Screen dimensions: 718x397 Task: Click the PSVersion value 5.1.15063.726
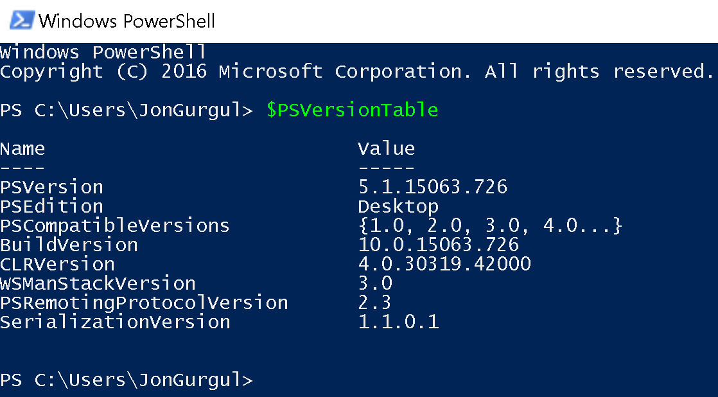(x=433, y=187)
